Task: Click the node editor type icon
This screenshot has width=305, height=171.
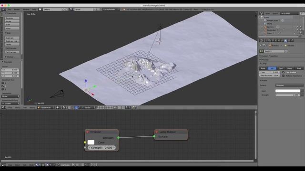Action: (4, 165)
